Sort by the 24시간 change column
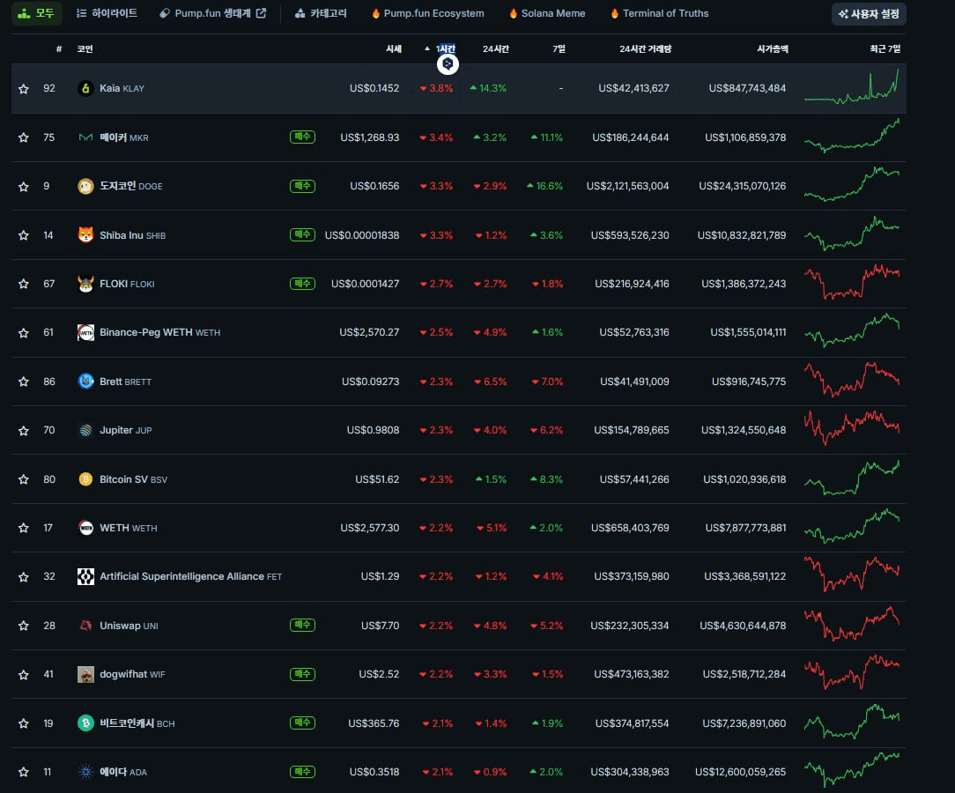 [496, 48]
